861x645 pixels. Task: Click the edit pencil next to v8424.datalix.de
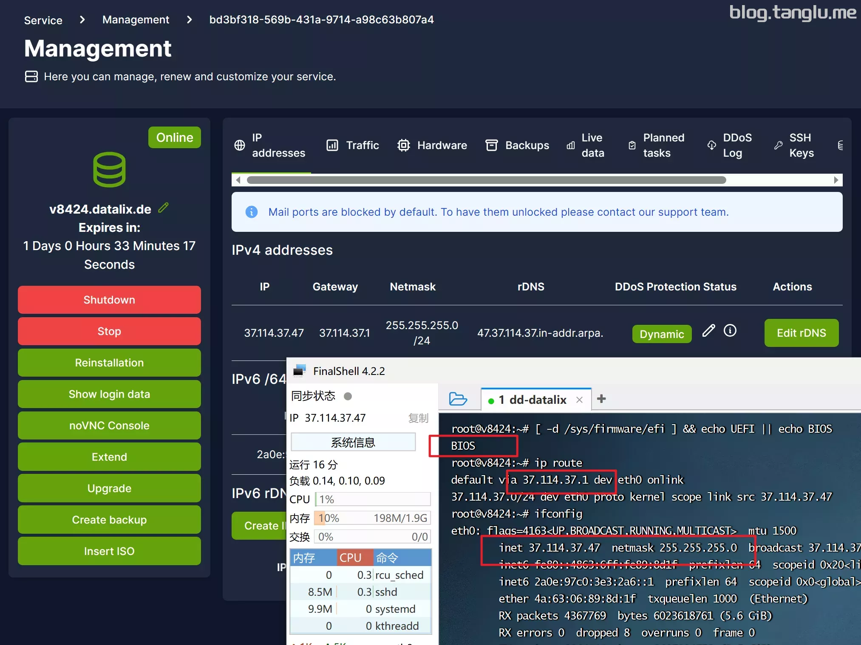pos(164,208)
